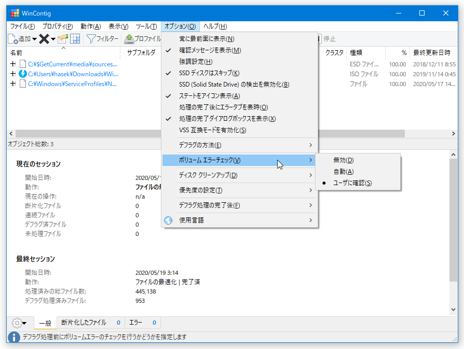This screenshot has width=464, height=349.
Task: Click the globe icon beside 使用言語
Action: [168, 220]
